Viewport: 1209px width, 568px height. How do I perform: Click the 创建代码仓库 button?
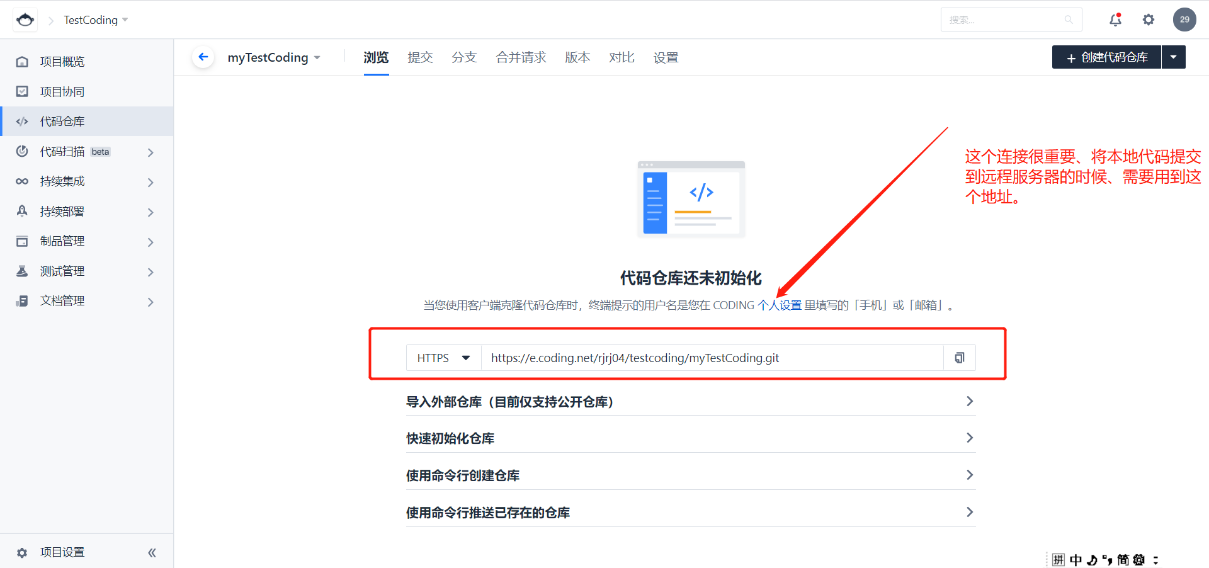pos(1106,57)
